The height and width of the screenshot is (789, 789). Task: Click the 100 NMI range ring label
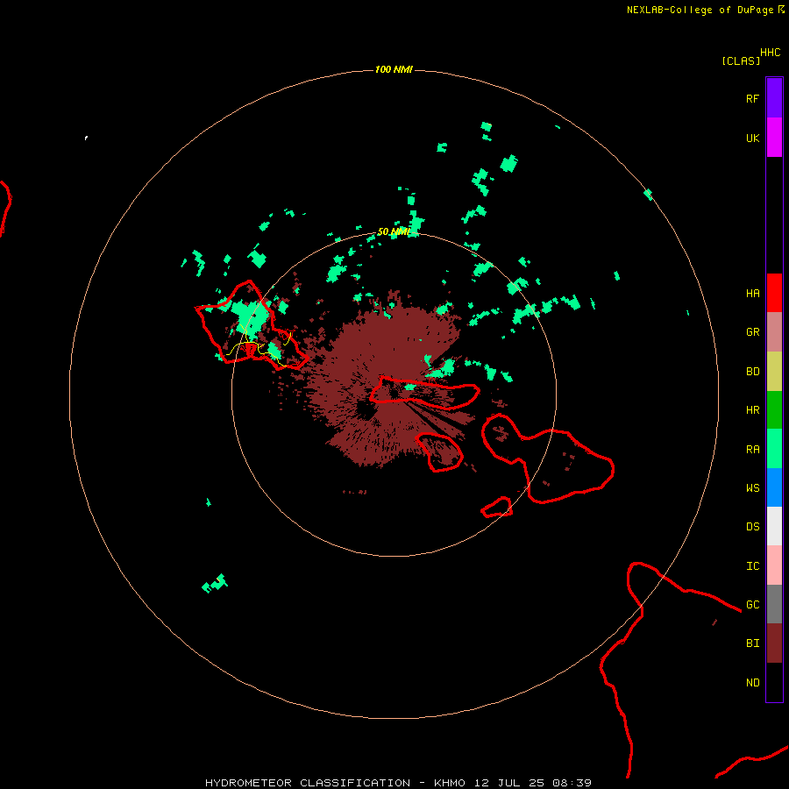[394, 69]
